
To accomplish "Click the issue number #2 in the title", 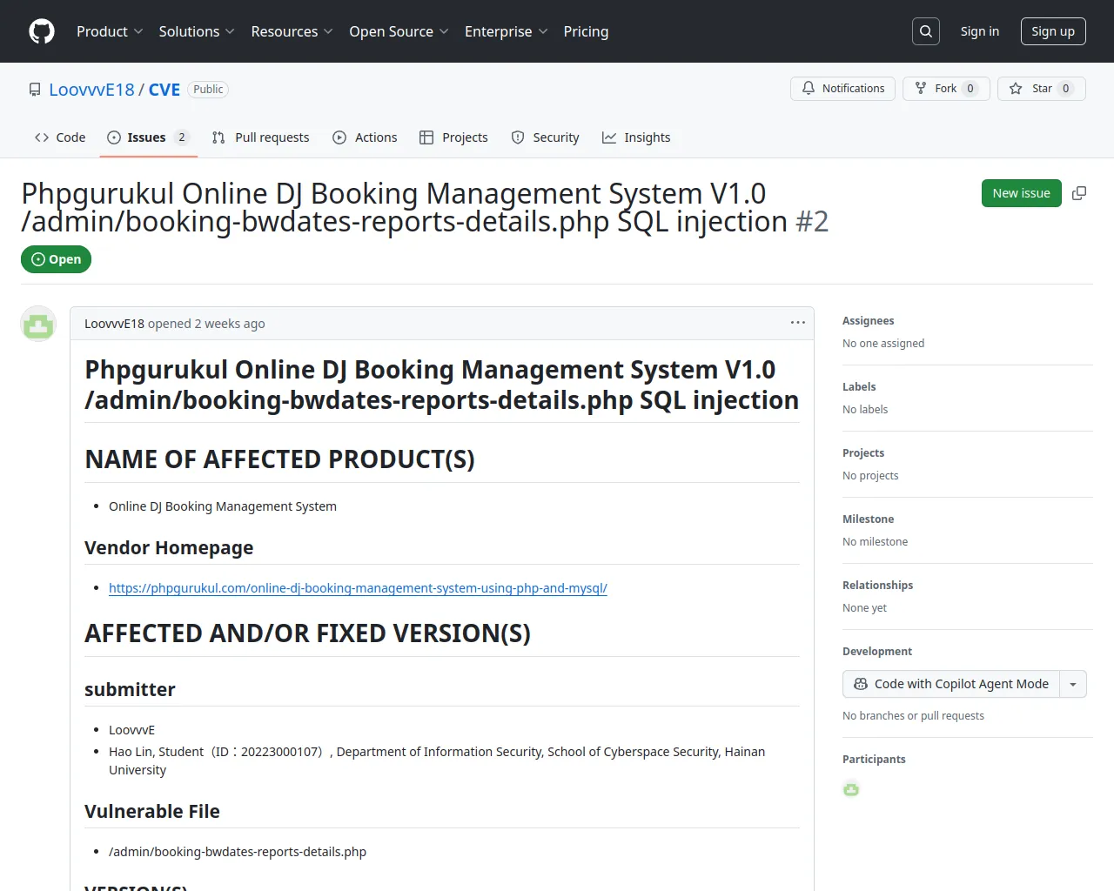I will (x=812, y=222).
